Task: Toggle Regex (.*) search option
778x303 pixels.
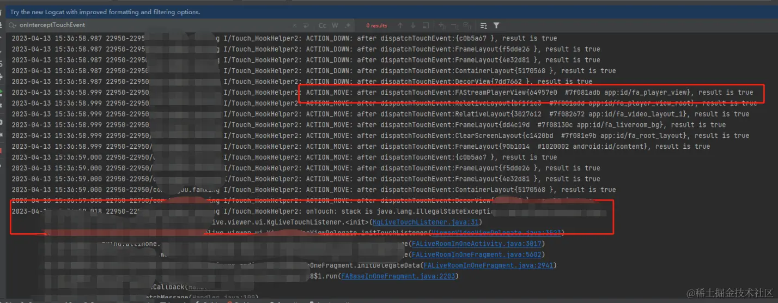Action: point(347,26)
